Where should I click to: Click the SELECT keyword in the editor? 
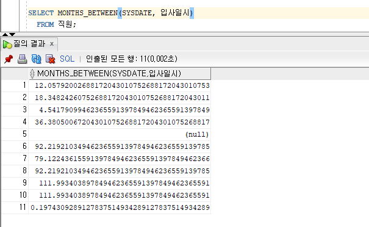tap(41, 13)
